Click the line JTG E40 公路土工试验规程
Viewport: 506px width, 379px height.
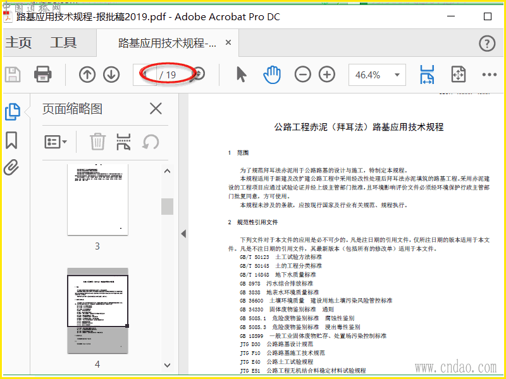pyautogui.click(x=276, y=362)
